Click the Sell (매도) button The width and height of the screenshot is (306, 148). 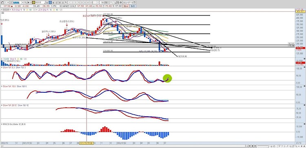point(133,6)
